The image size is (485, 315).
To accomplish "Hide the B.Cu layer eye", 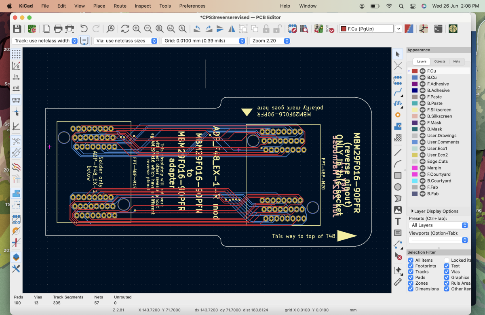I will [x=422, y=78].
